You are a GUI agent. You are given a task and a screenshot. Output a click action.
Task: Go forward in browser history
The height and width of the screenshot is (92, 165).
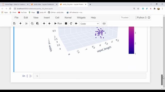6,9
